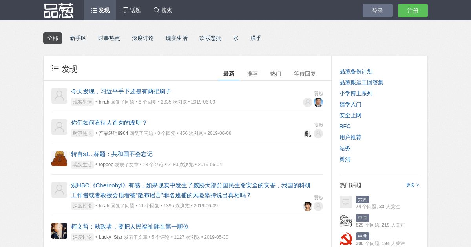Open the 搜索 nav item
471x247 pixels.
pyautogui.click(x=163, y=10)
